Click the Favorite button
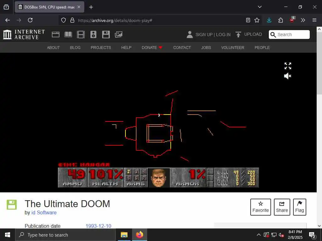Image resolution: width=322 pixels, height=241 pixels. click(261, 207)
